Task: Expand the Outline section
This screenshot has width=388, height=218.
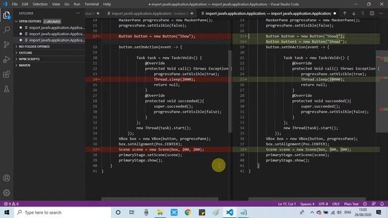Action: tap(50, 53)
